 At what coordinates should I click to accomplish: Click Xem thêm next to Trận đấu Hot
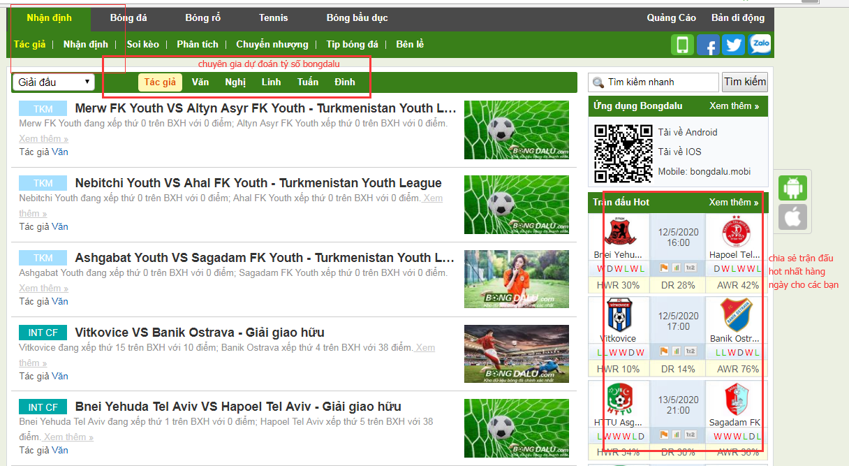pyautogui.click(x=734, y=202)
